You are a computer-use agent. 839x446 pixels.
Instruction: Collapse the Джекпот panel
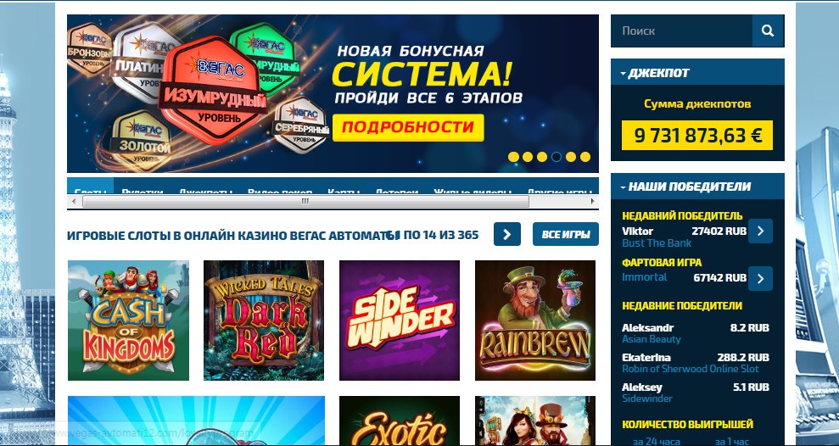click(624, 73)
